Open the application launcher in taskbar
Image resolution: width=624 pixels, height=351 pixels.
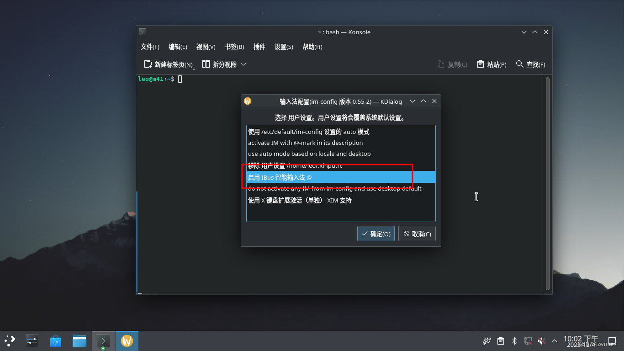pyautogui.click(x=10, y=340)
